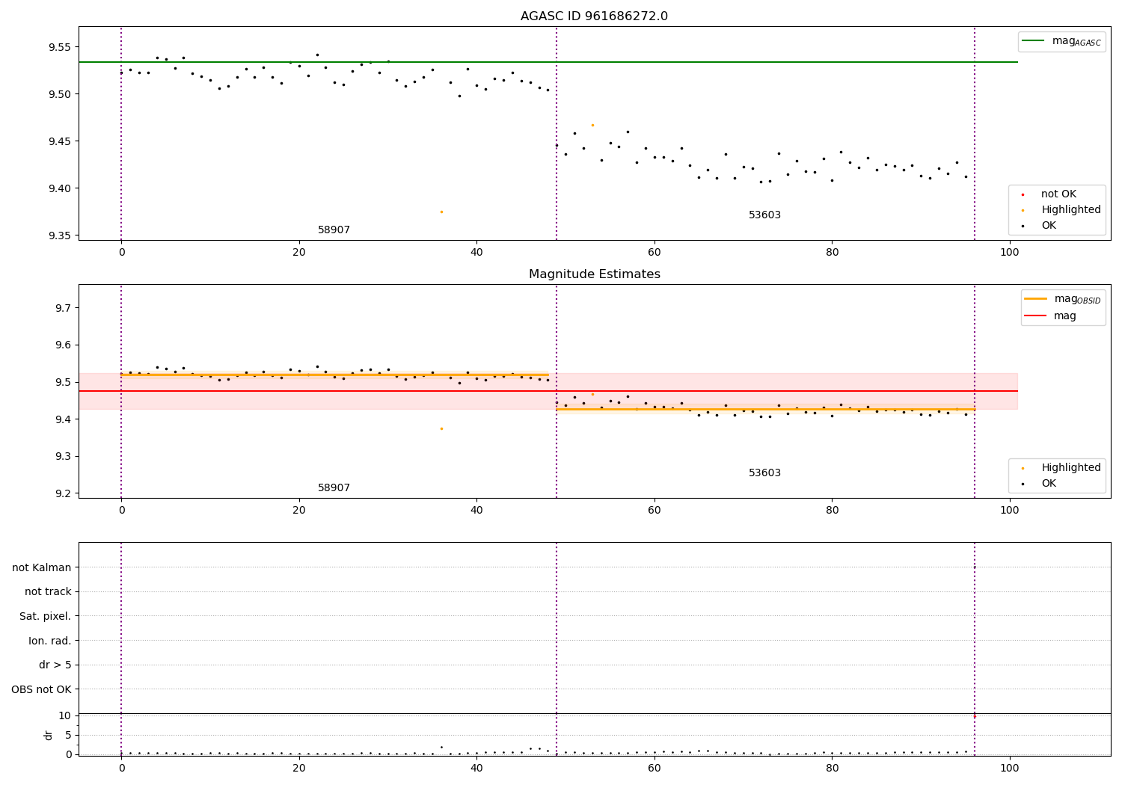
Task: Click "53603" annotation in Magnitude Estimates plot
Action: point(764,473)
